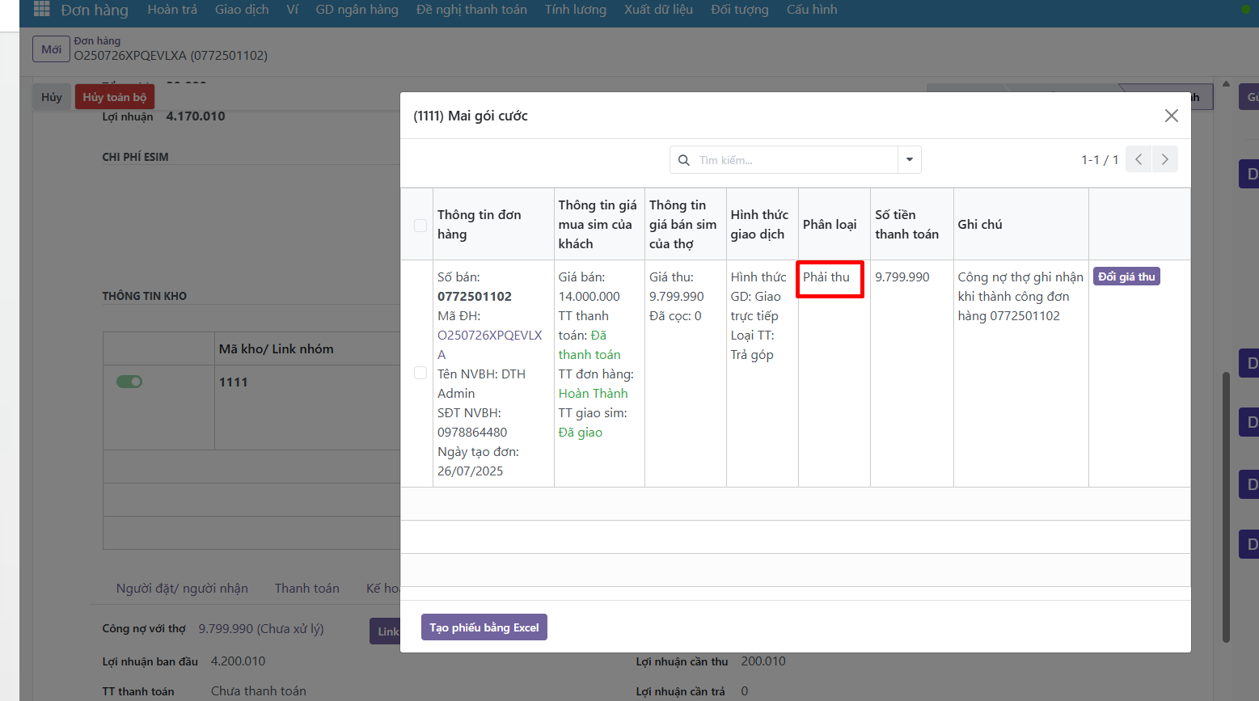This screenshot has height=701, width=1259.
Task: Tick the select-all checkbox in table header
Action: [x=420, y=226]
